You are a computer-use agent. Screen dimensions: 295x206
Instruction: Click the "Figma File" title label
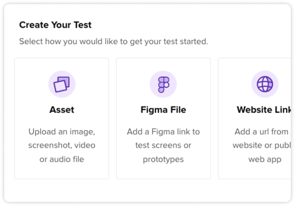[163, 110]
